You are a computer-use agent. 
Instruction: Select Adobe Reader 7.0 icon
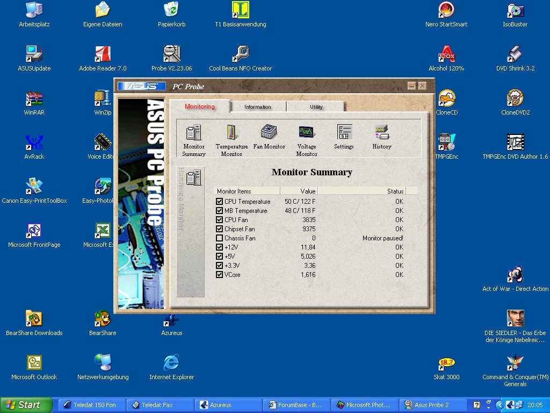tap(103, 58)
